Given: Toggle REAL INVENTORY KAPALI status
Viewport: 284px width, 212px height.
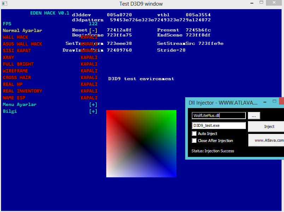Looking at the screenshot, I should coord(89,91).
